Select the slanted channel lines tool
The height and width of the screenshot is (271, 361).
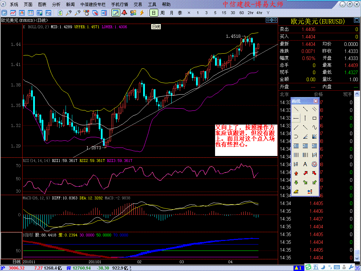tap(314, 155)
